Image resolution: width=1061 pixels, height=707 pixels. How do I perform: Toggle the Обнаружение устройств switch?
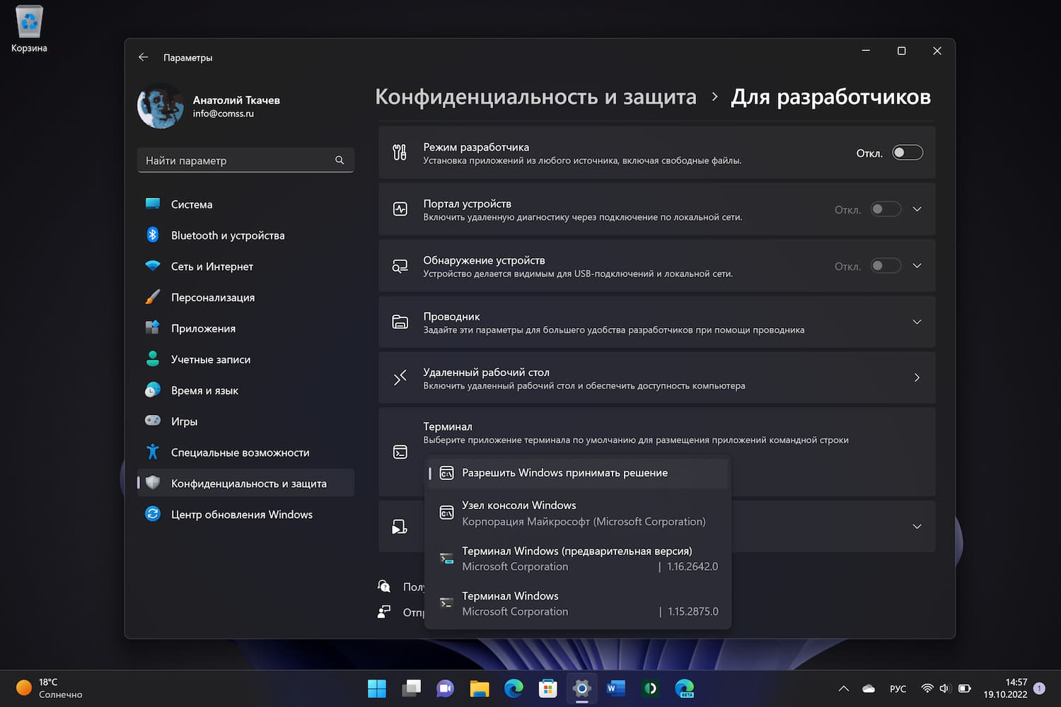tap(885, 266)
